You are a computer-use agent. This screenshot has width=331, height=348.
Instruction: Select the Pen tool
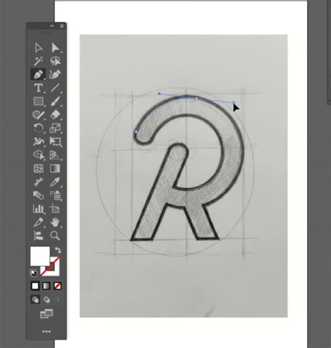[38, 74]
